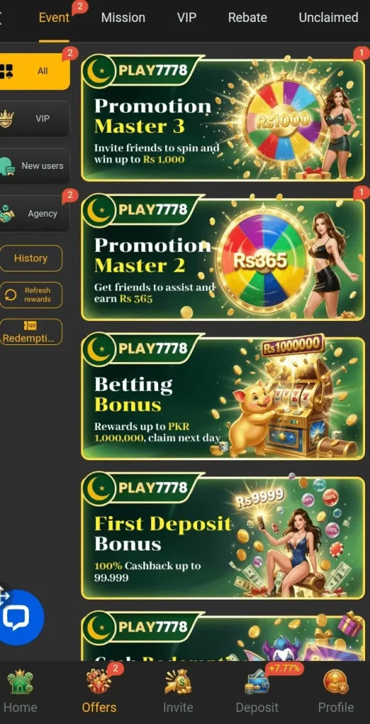The width and height of the screenshot is (370, 724).
Task: Switch to the Mission tab
Action: coord(123,18)
